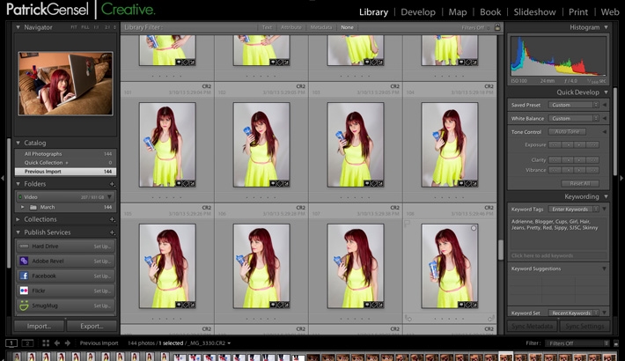Select second window display button 2
Viewport: 625px width, 361px height.
pos(27,343)
